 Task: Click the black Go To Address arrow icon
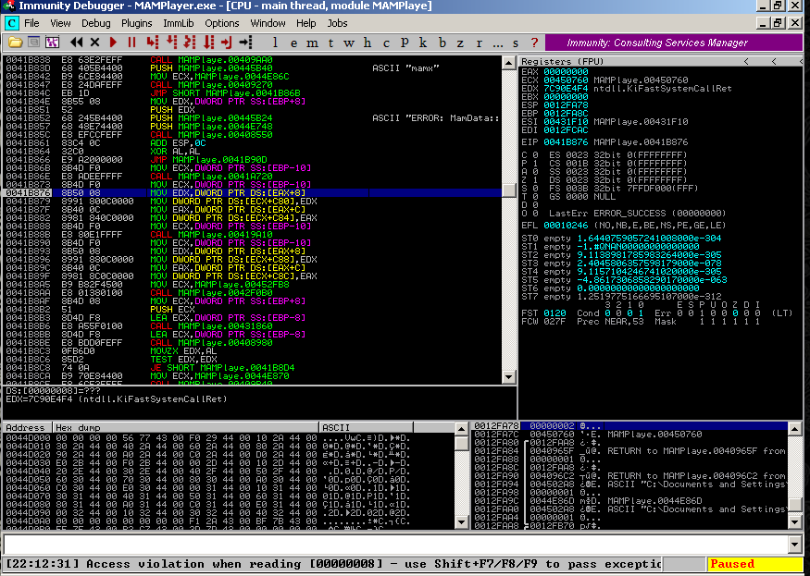[x=245, y=43]
